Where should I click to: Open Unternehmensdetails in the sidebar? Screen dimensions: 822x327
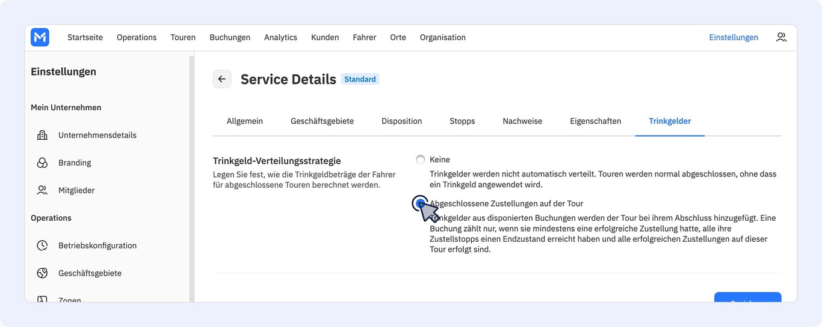pos(97,135)
